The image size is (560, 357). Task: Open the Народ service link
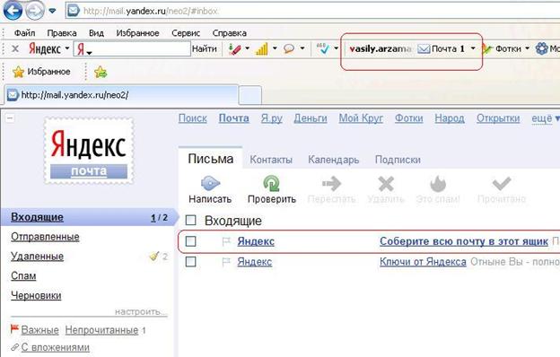450,118
